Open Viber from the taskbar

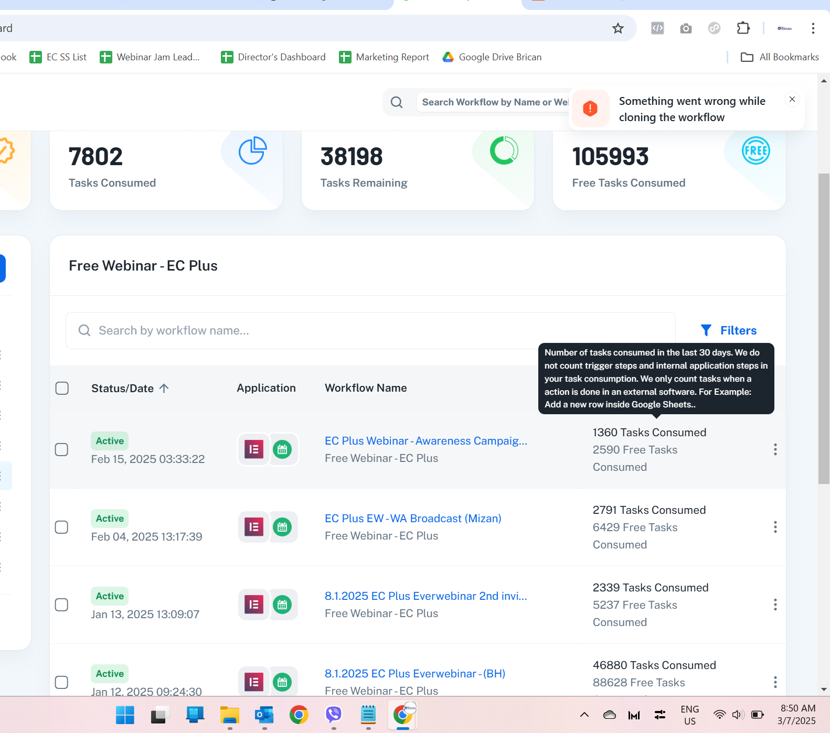coord(333,715)
